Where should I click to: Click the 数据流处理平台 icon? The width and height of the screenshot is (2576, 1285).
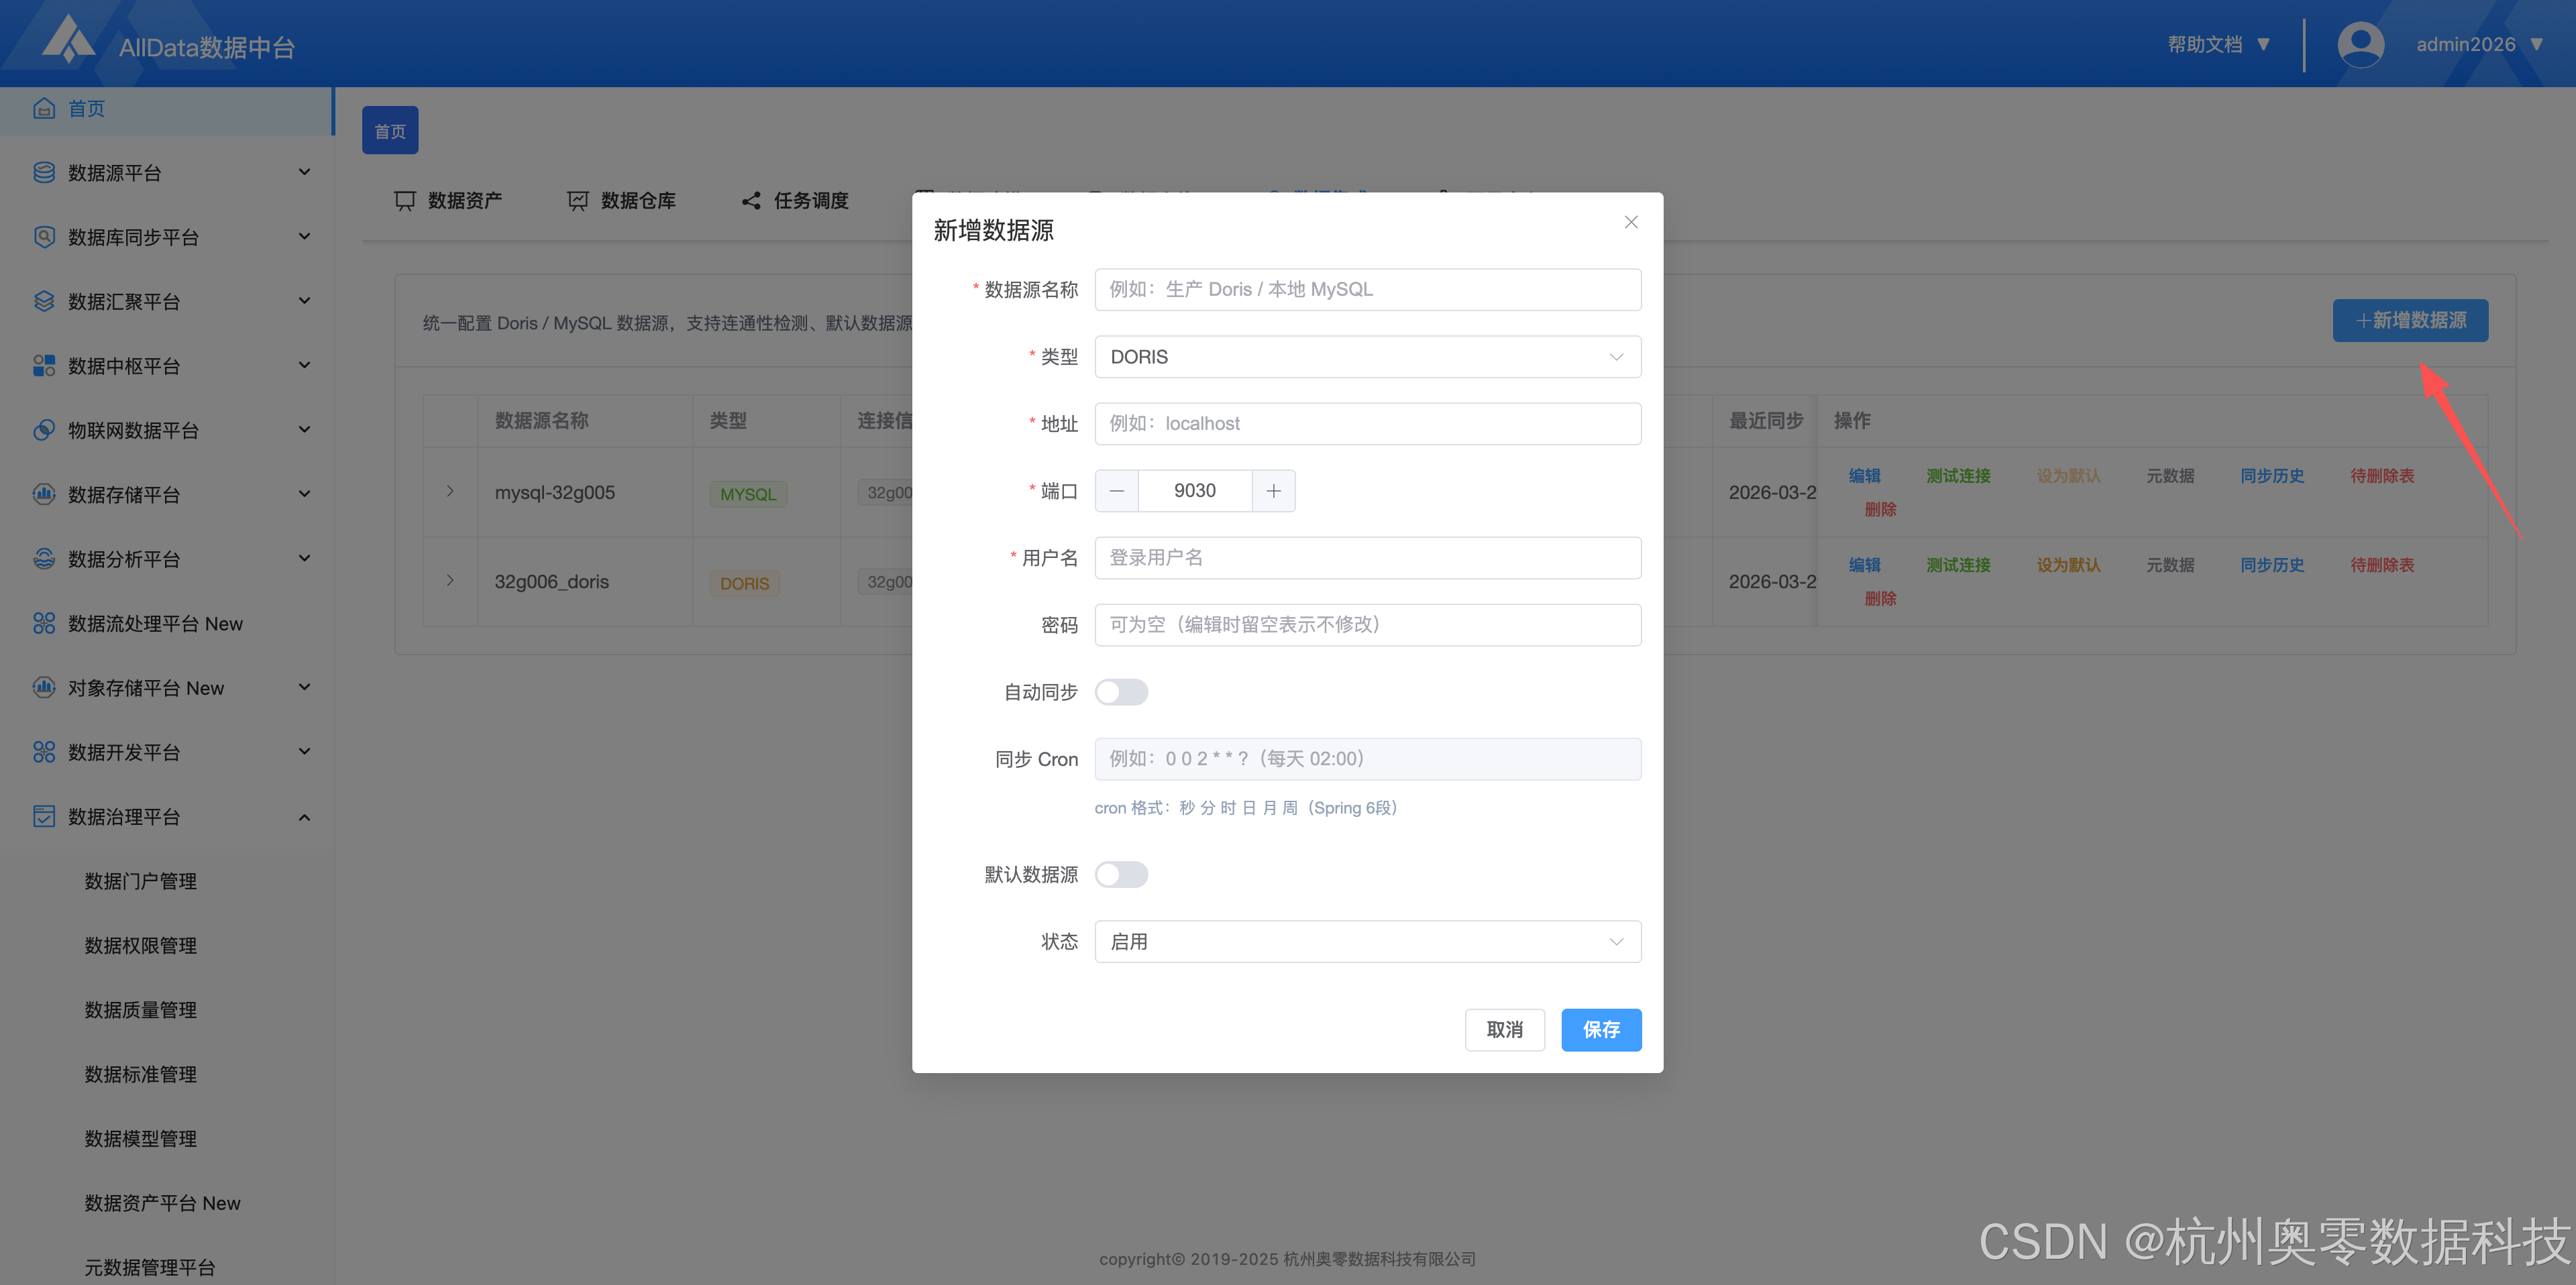pyautogui.click(x=44, y=623)
